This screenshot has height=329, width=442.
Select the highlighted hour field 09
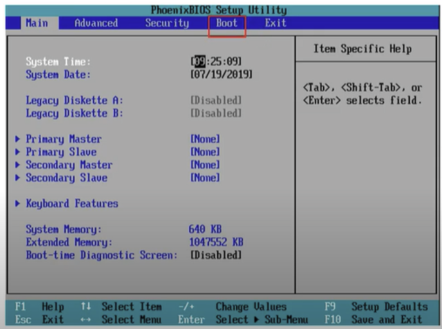pos(200,61)
